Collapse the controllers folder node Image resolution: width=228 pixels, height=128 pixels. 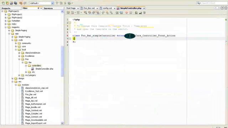click(x=26, y=65)
